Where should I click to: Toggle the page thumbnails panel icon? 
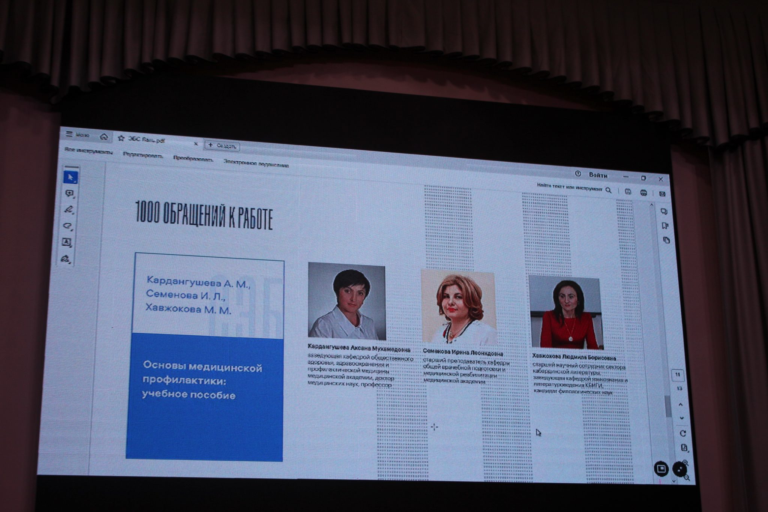point(666,240)
